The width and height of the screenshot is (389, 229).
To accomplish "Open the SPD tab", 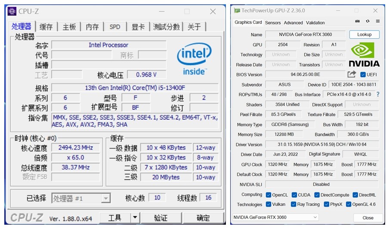I will pyautogui.click(x=115, y=27).
